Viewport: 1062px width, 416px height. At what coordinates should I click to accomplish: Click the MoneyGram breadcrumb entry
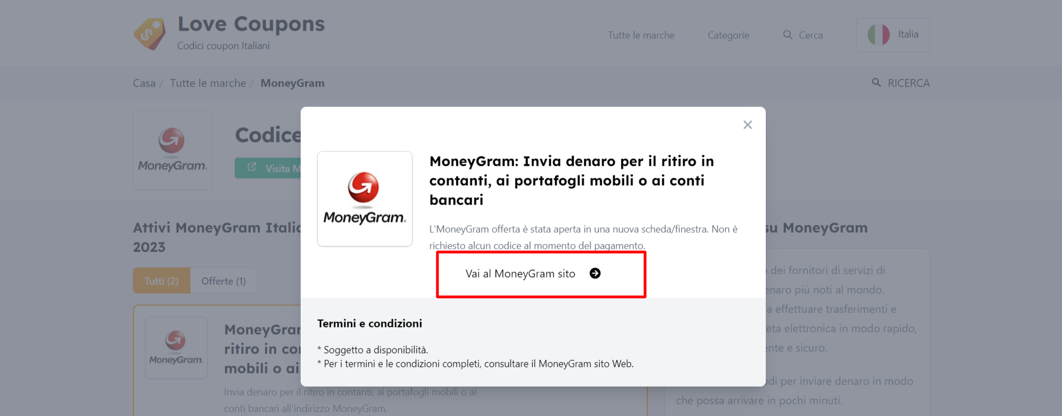tap(292, 83)
